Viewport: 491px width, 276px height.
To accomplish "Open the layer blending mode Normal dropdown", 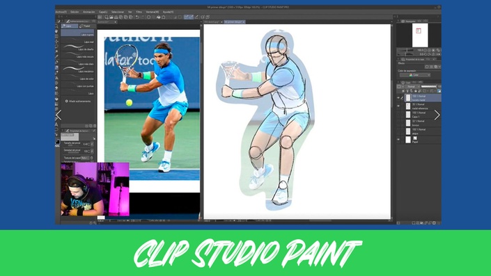I will (x=412, y=87).
